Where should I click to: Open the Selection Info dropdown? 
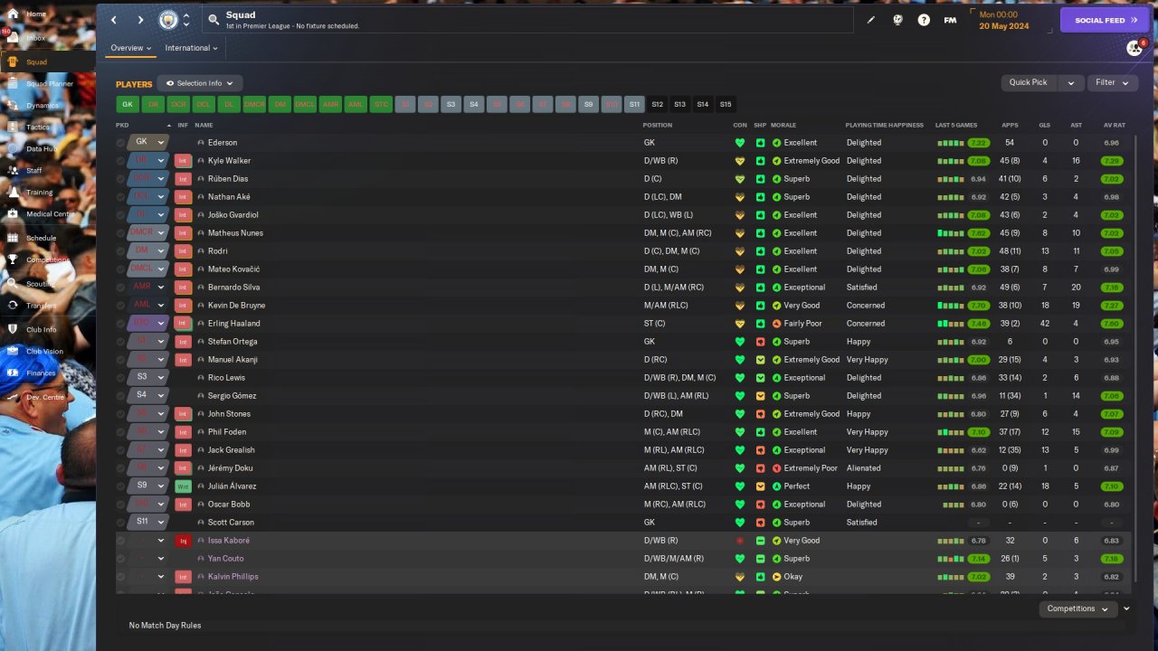[200, 83]
